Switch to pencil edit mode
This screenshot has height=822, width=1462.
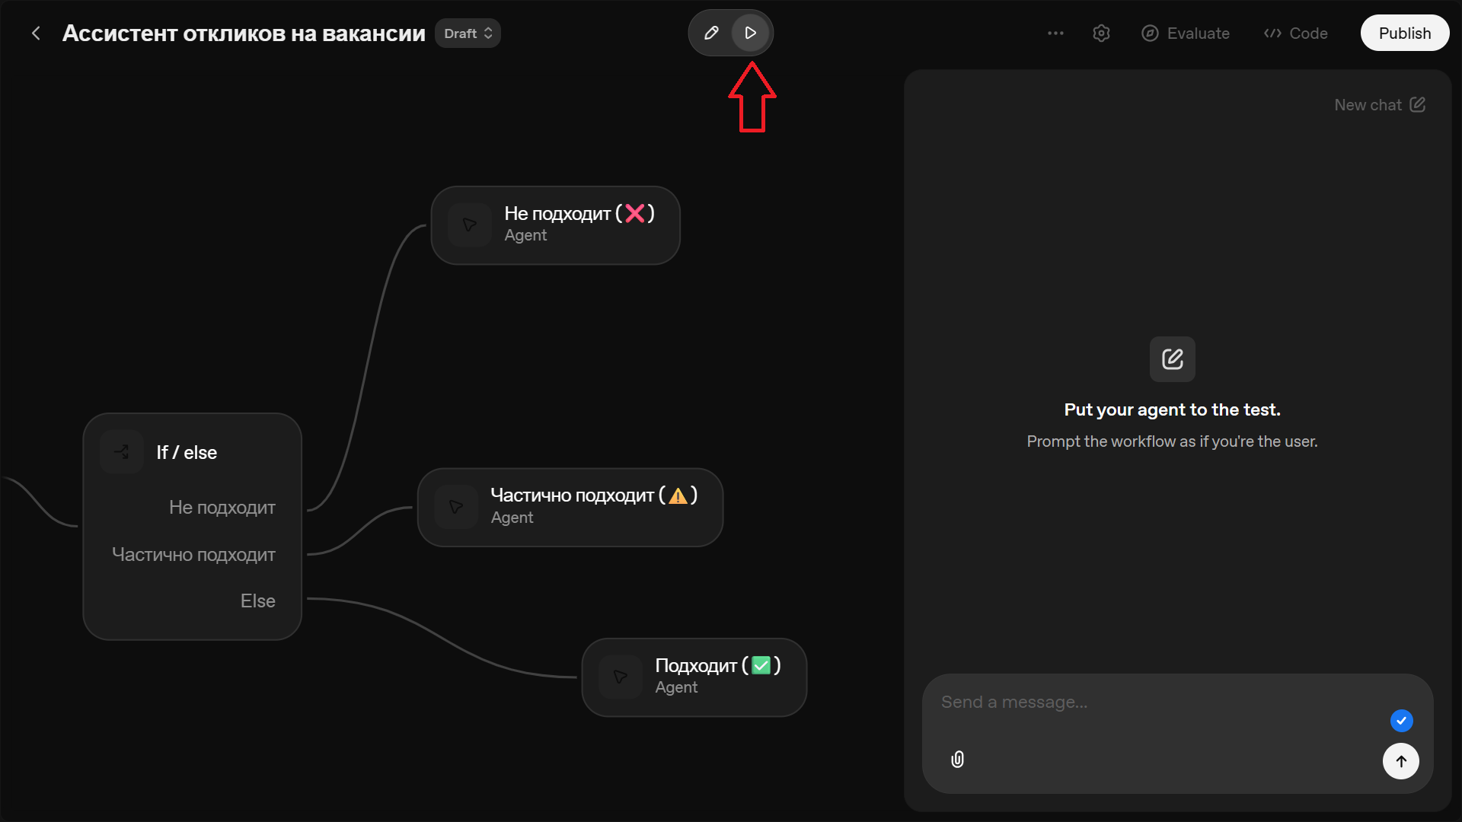tap(711, 33)
